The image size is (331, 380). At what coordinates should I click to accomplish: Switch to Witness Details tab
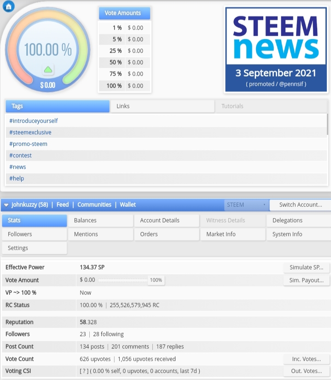click(x=232, y=221)
